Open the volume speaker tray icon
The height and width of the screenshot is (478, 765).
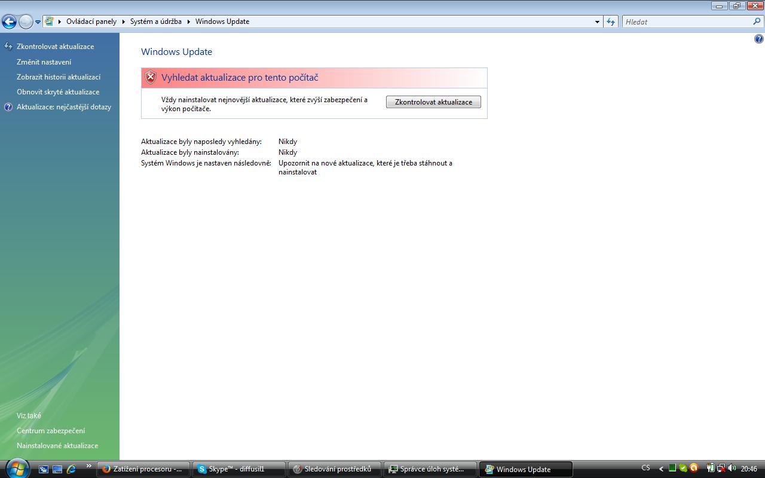coord(732,468)
